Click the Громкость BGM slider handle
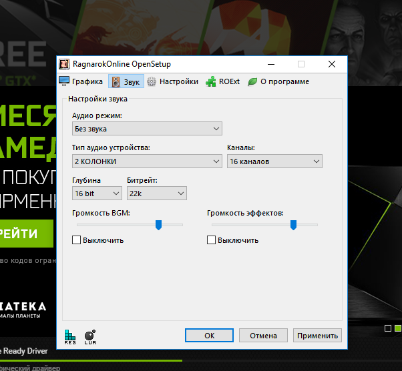This screenshot has height=371, width=402. 158,225
